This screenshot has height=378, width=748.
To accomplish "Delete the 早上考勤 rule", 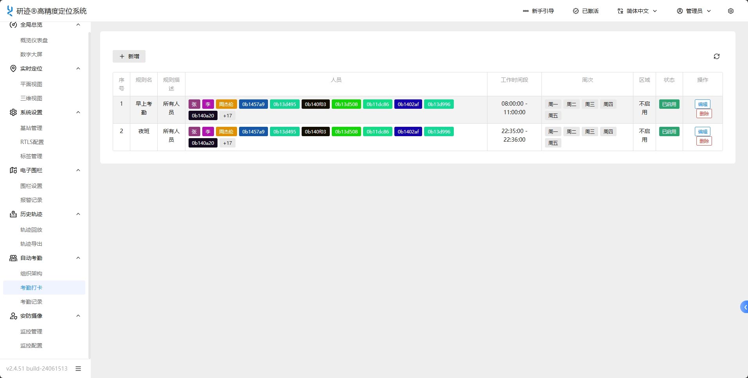I will pos(704,113).
